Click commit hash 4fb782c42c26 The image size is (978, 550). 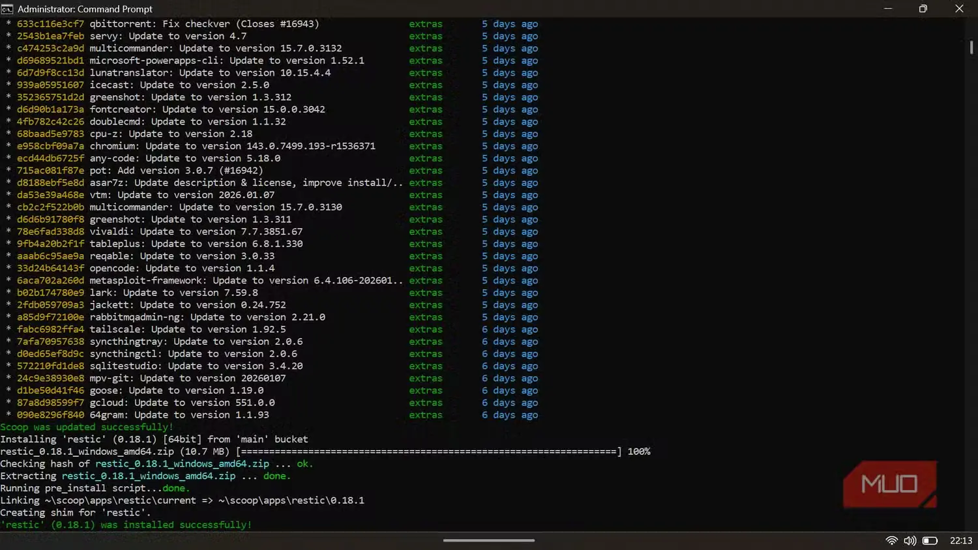pyautogui.click(x=50, y=122)
